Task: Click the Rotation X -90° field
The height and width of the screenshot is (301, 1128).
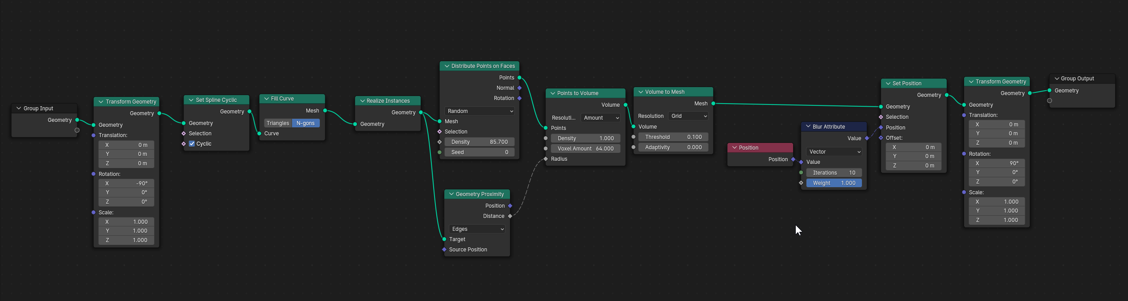Action: tap(126, 184)
